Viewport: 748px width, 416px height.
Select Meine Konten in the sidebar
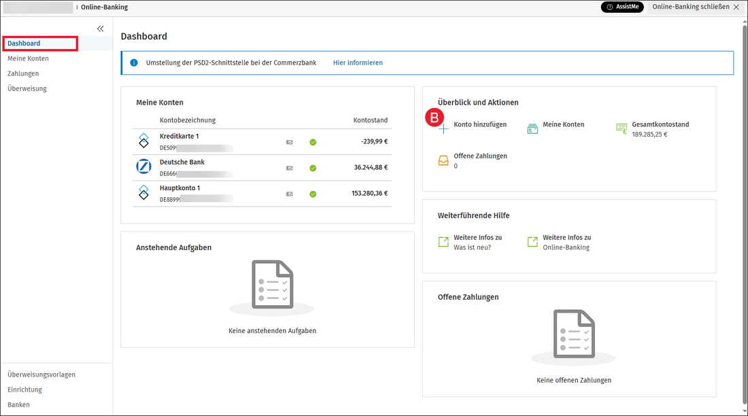click(28, 58)
